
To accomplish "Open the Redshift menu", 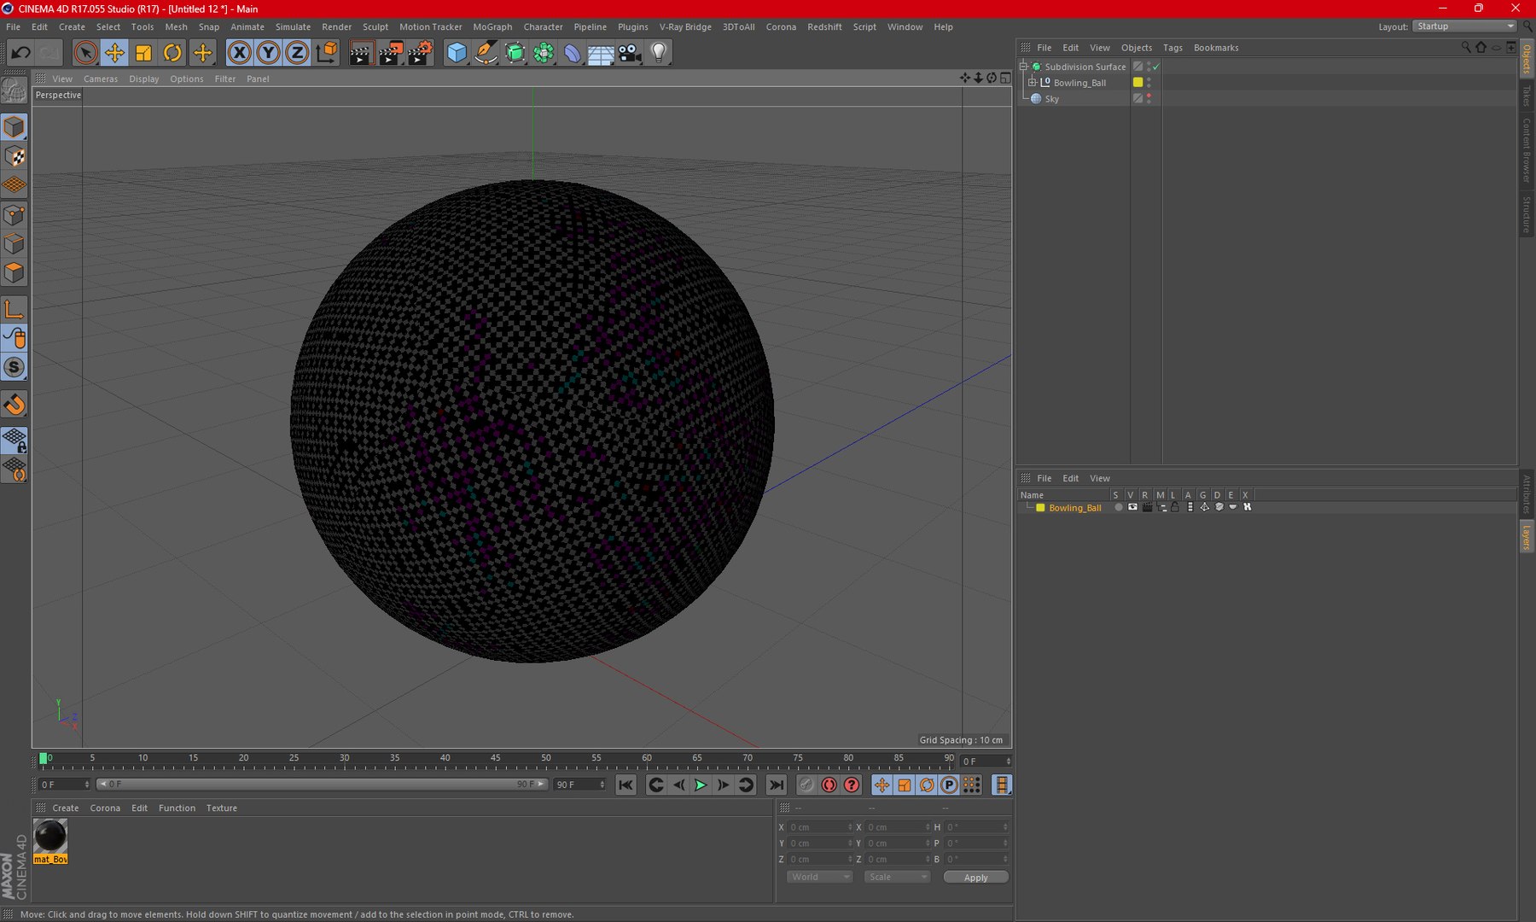I will (824, 27).
